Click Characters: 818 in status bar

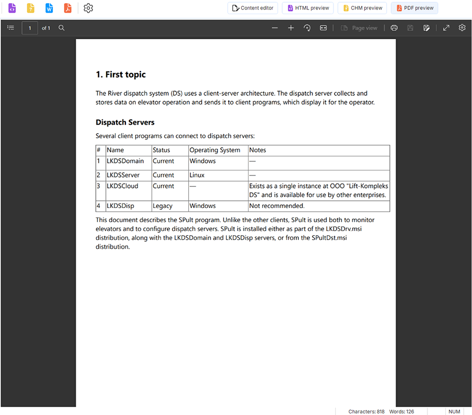point(367,411)
